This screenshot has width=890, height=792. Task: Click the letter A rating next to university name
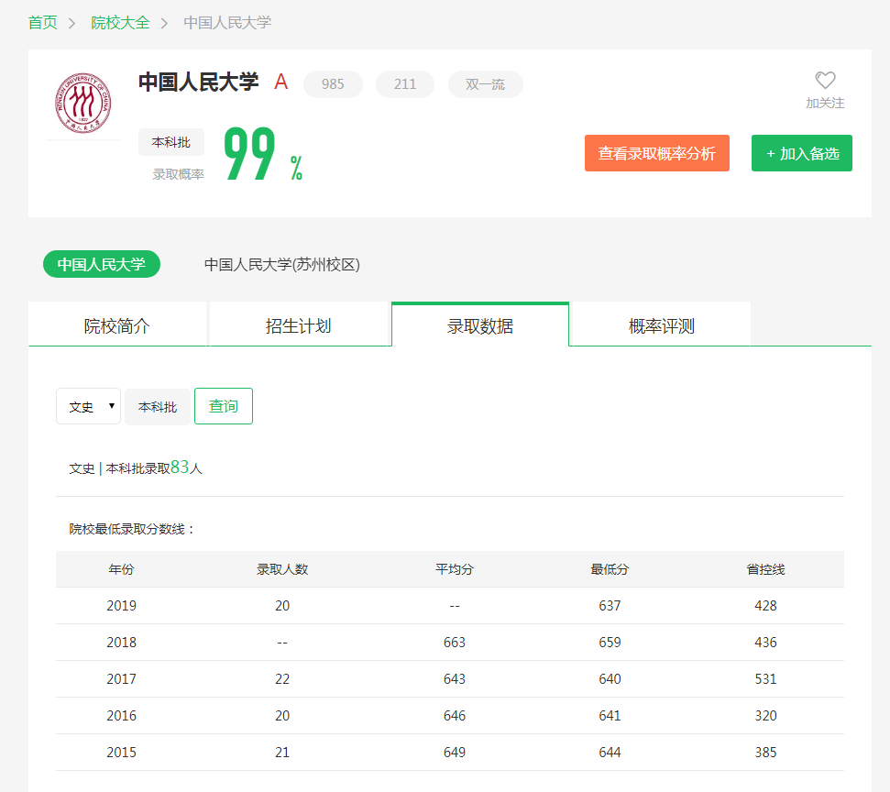point(280,81)
